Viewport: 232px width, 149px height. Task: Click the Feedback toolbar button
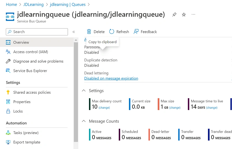pyautogui.click(x=145, y=32)
